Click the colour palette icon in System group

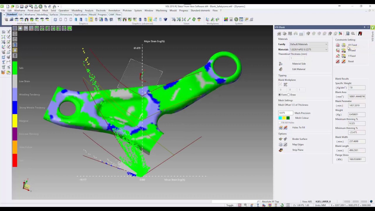pos(226,19)
